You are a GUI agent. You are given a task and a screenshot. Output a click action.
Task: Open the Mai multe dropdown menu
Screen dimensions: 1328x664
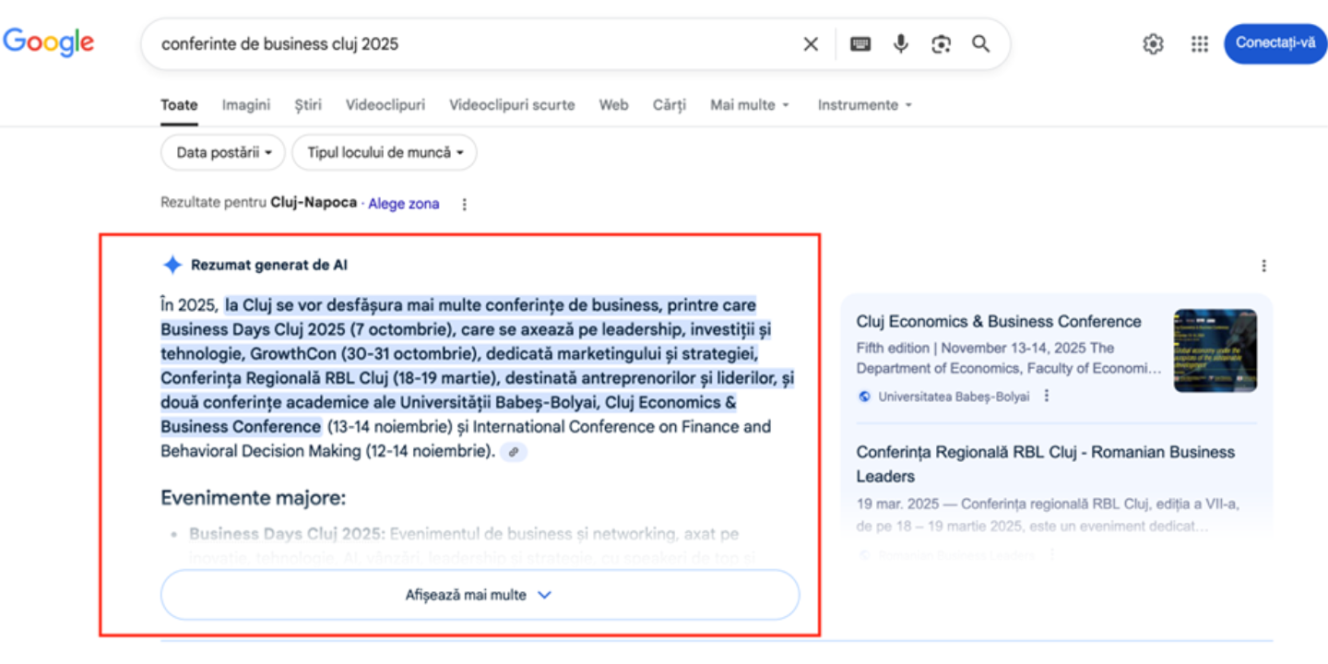tap(749, 105)
